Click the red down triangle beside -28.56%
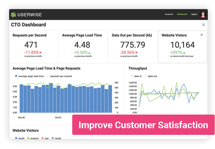The image size is (215, 149). pyautogui.click(x=136, y=53)
